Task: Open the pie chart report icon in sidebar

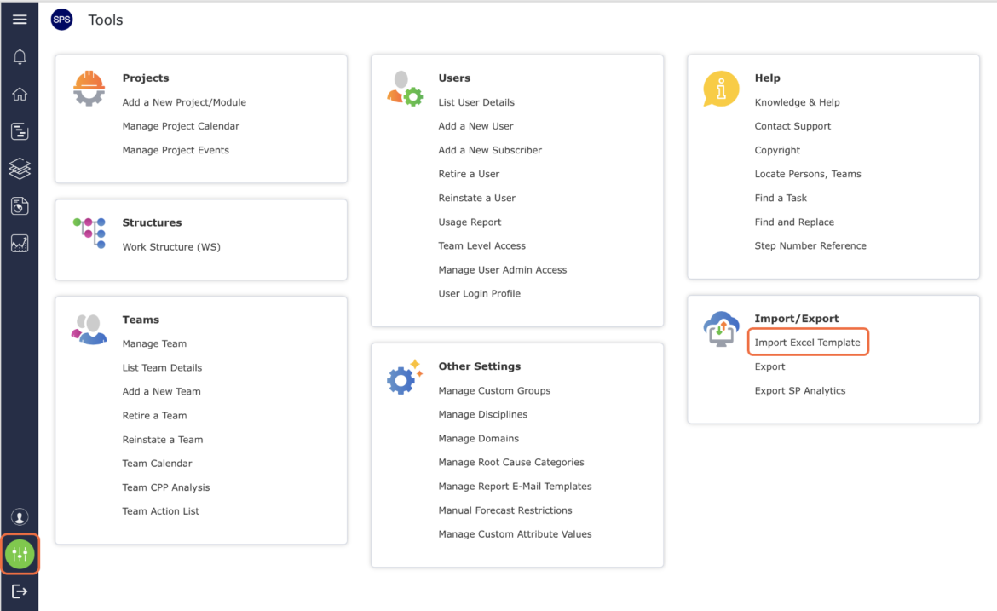Action: [x=20, y=206]
